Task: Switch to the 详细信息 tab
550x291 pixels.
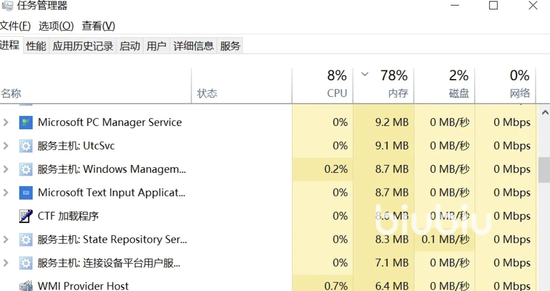Action: click(193, 46)
